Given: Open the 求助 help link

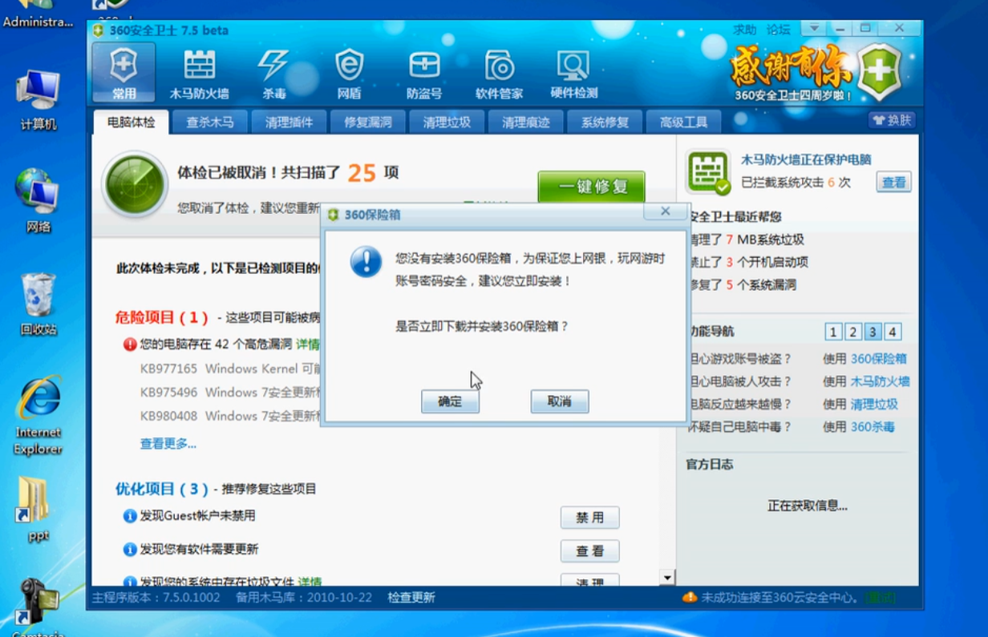Looking at the screenshot, I should point(744,30).
